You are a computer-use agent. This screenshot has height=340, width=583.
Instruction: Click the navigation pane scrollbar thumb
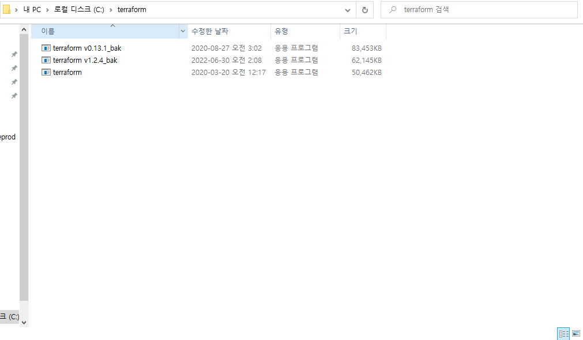tap(24, 168)
